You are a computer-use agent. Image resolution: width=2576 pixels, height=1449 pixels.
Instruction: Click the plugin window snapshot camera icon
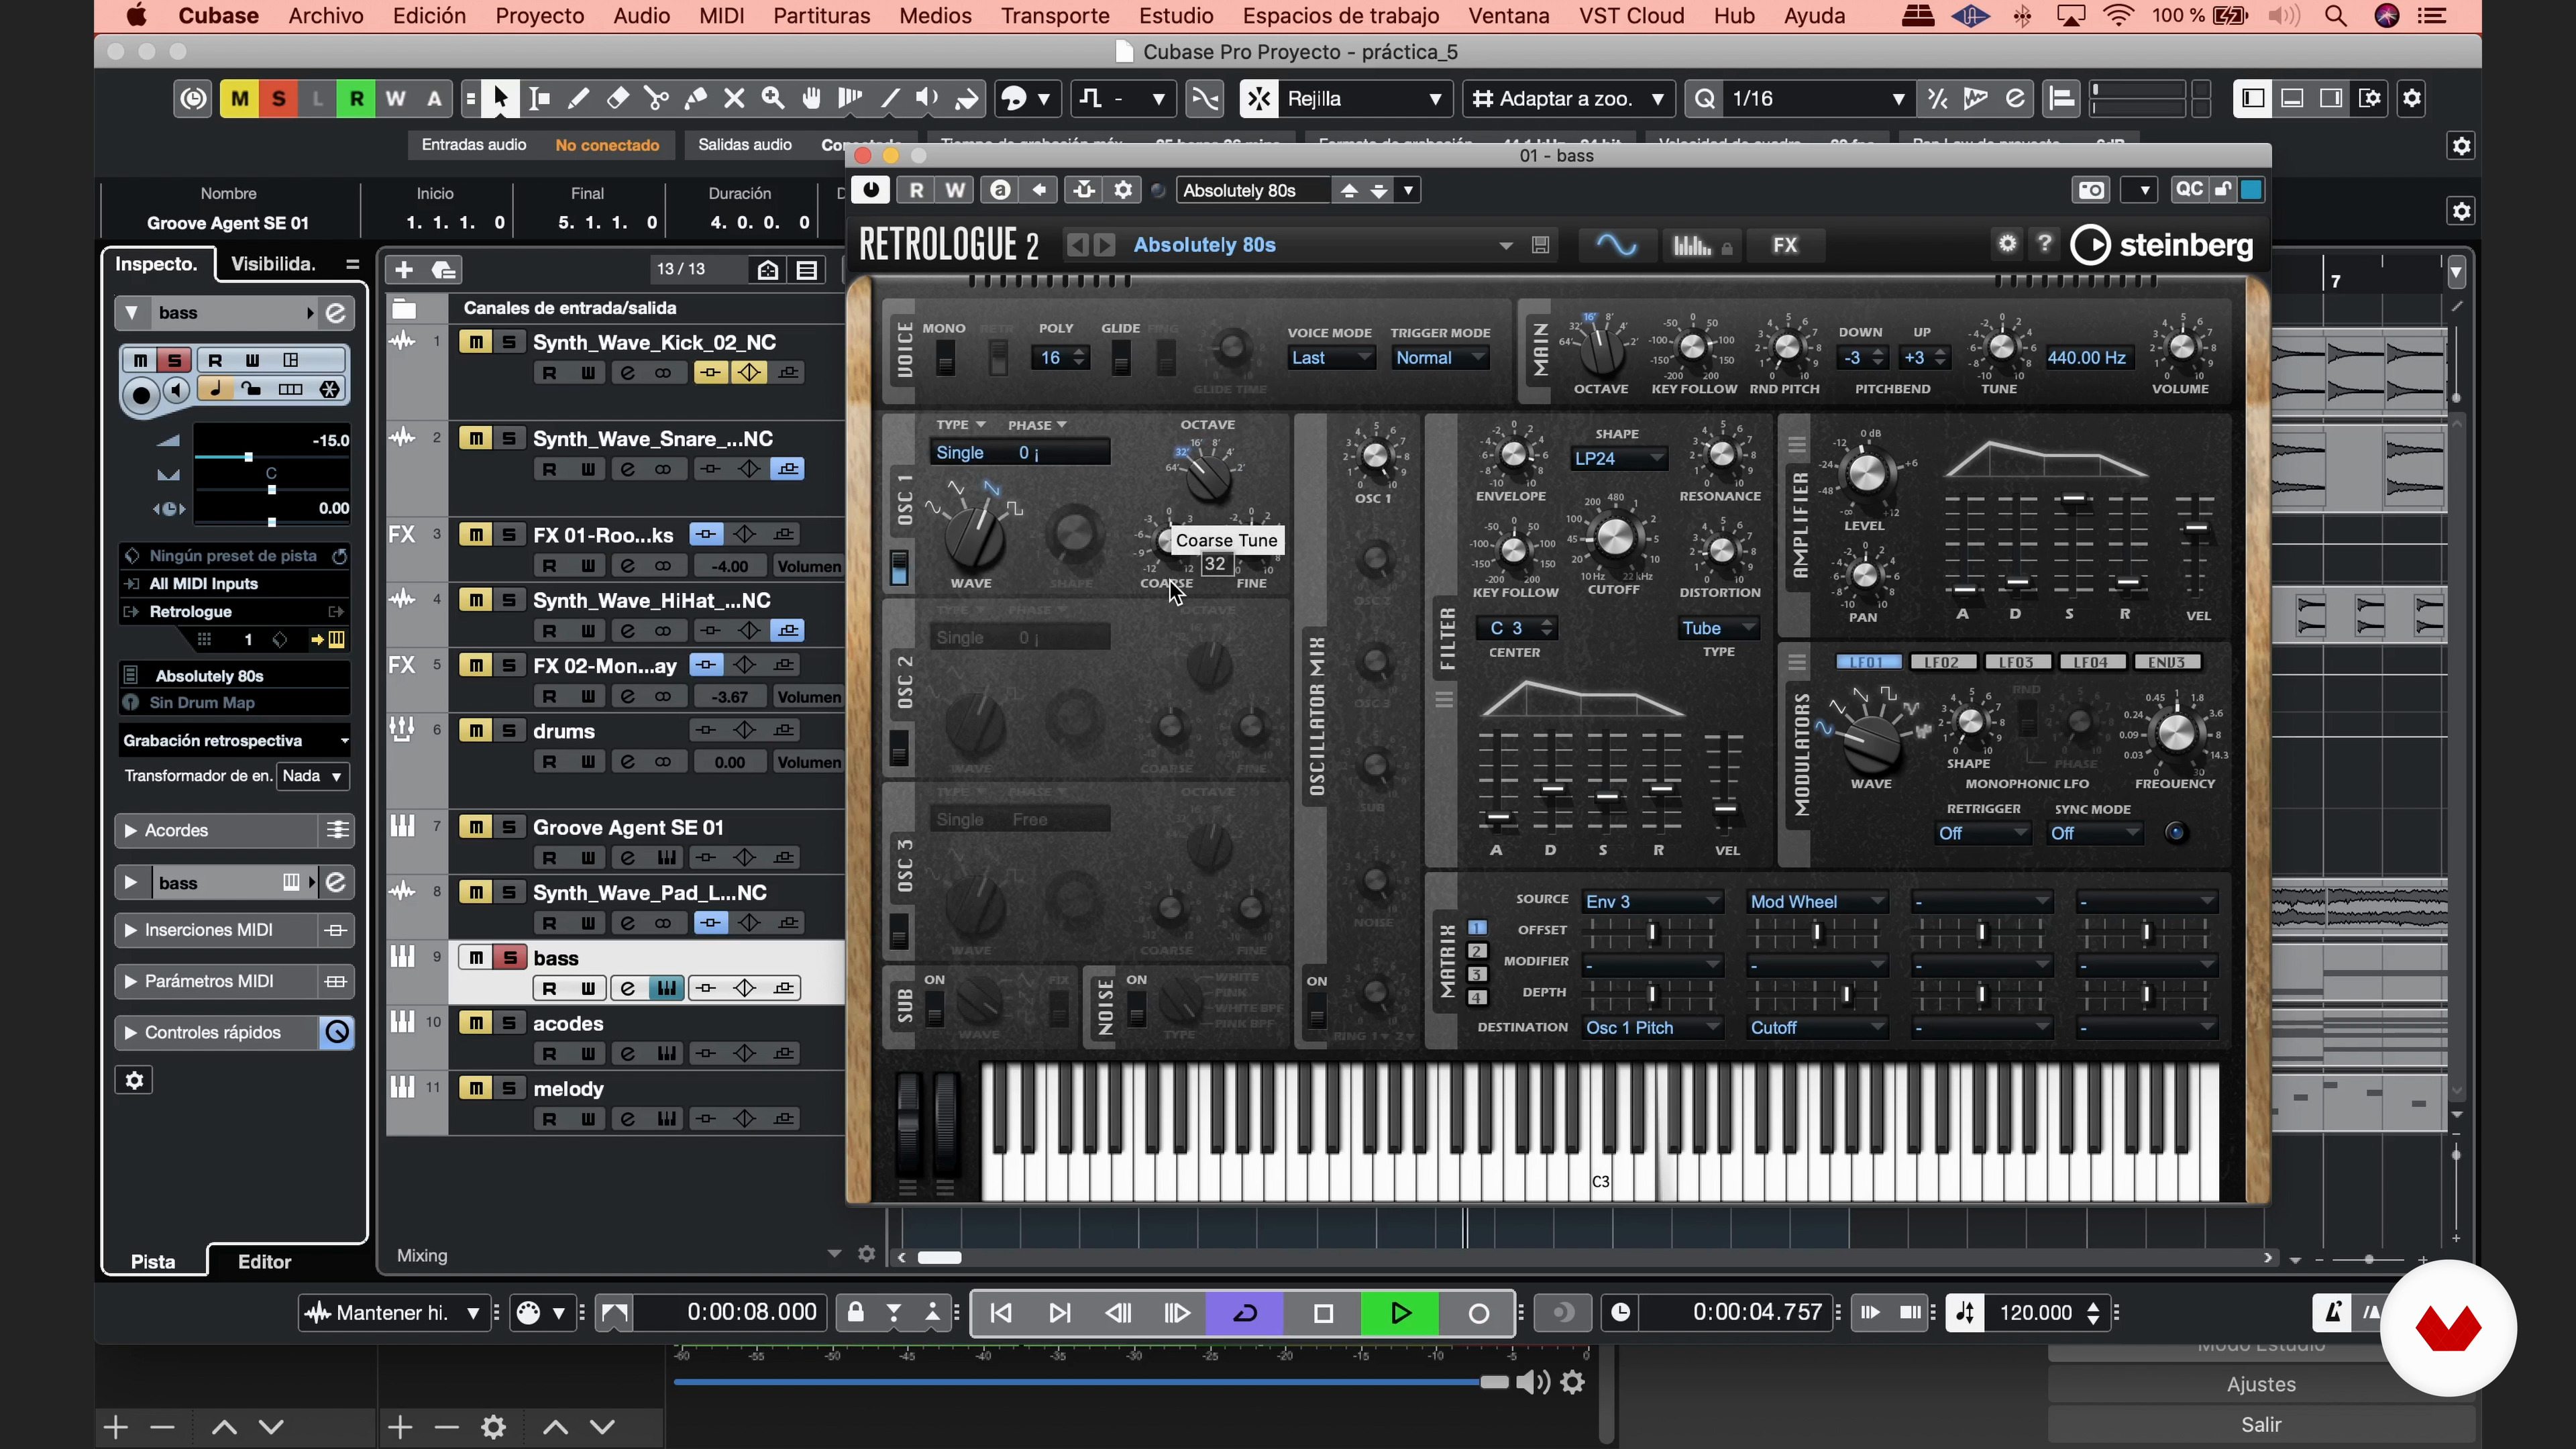coord(2091,190)
